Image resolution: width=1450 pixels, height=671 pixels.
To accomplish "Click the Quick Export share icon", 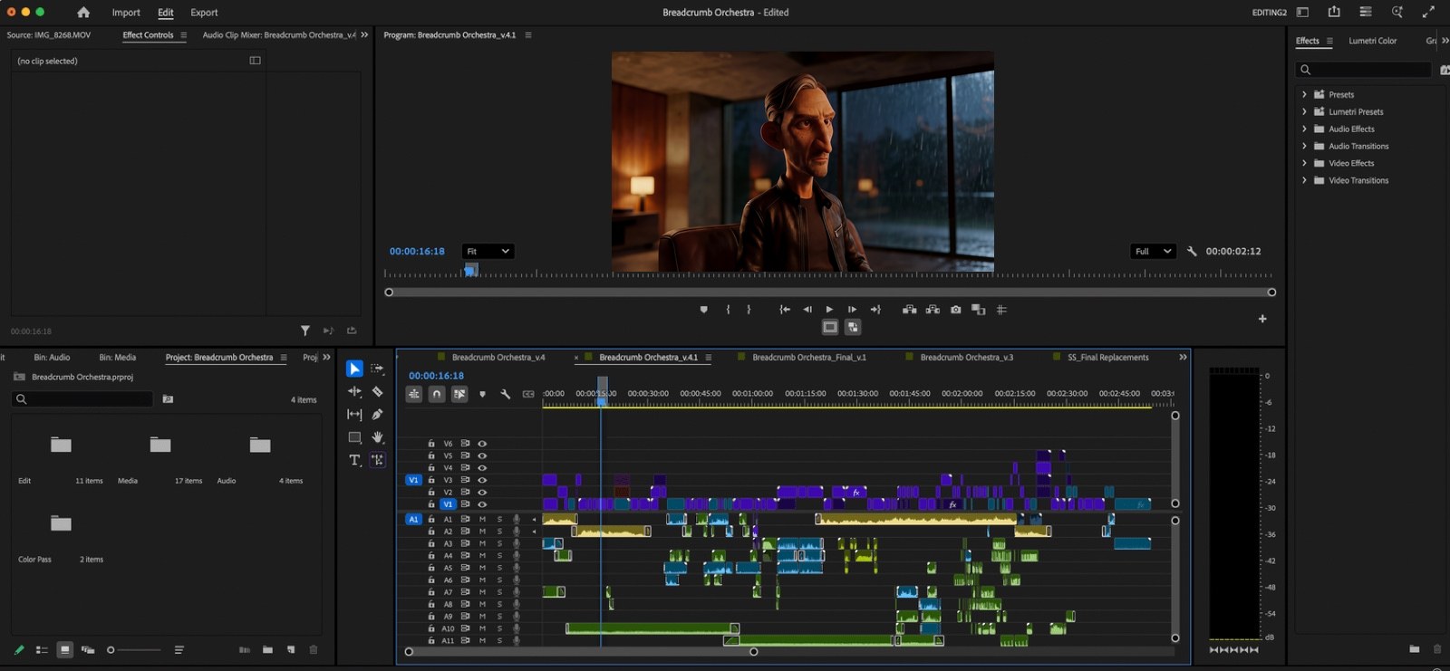I will (x=1334, y=12).
